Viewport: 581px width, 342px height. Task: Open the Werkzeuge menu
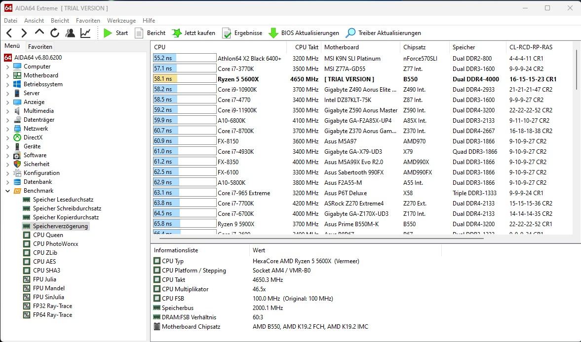[121, 21]
